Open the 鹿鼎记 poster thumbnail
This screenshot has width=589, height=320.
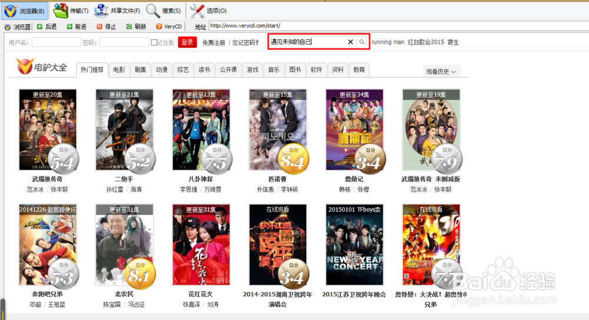coord(354,130)
